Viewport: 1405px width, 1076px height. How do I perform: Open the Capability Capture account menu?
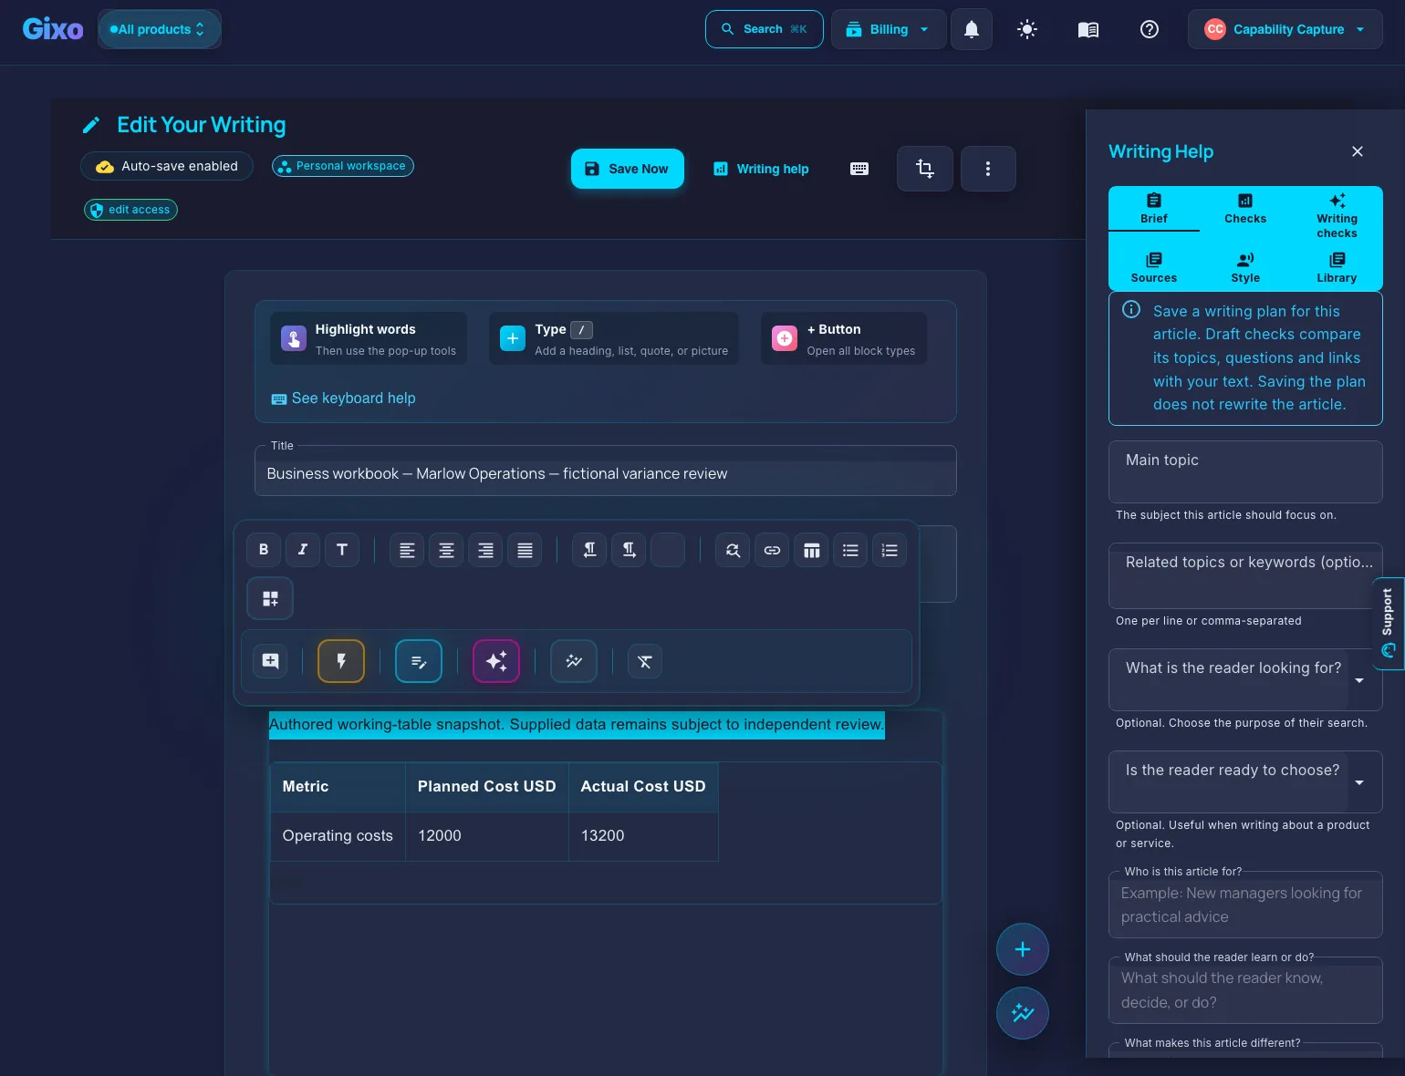(x=1285, y=29)
